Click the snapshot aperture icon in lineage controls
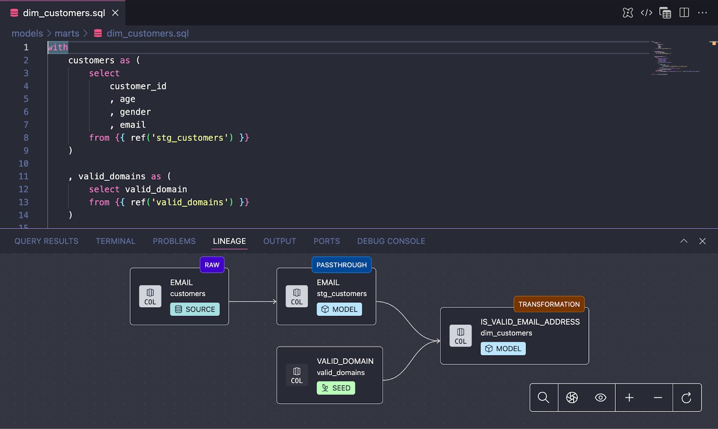718x429 pixels. (572, 398)
